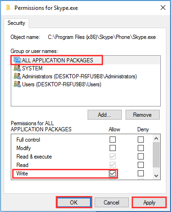Select the ALL APPLICATION PACKAGES icon

pyautogui.click(x=17, y=60)
